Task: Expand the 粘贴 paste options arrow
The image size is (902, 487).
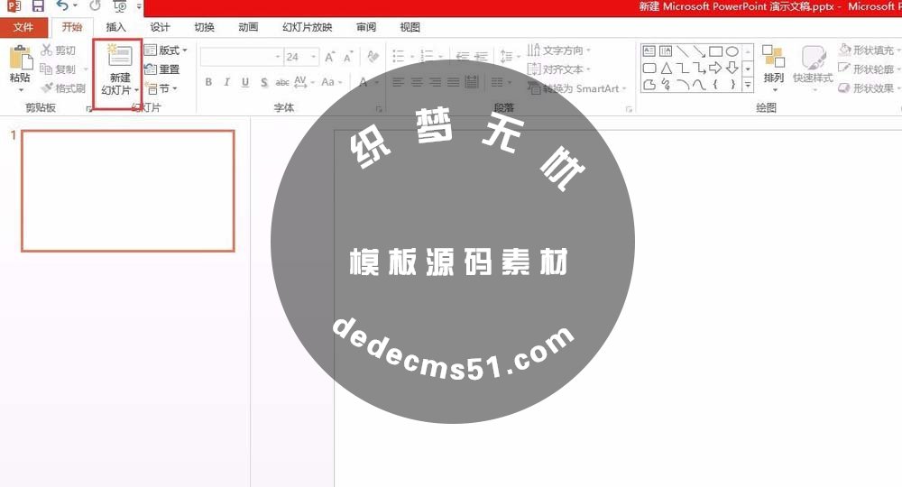Action: tap(21, 89)
